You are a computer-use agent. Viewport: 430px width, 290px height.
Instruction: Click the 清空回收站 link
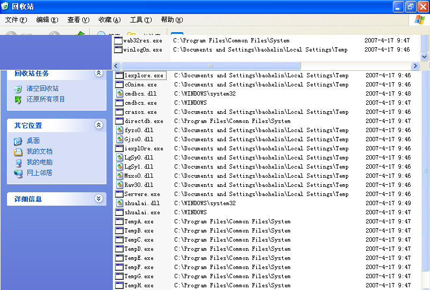tap(42, 89)
